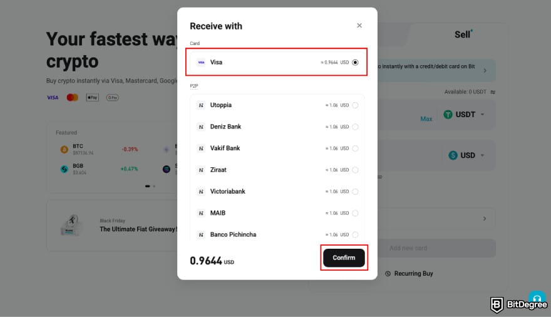551x317 pixels.
Task: Click the Ziraat P2P icon
Action: [201, 170]
